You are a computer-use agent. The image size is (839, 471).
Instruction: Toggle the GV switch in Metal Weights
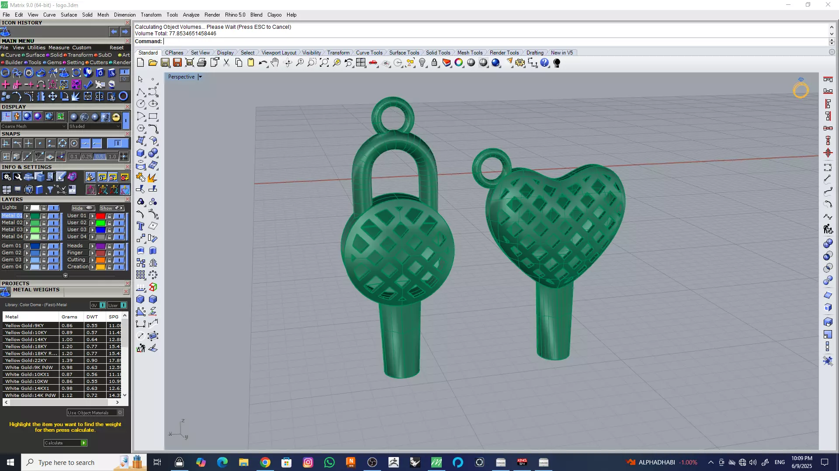[102, 305]
